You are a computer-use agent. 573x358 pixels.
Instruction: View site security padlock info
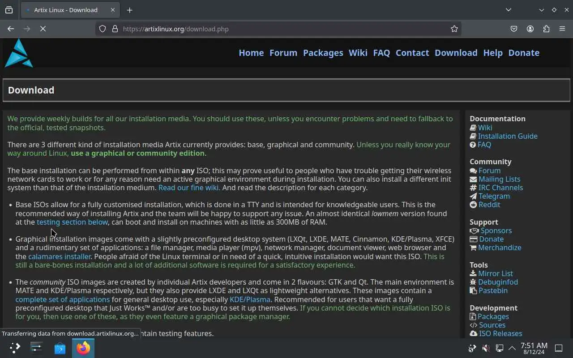click(x=115, y=29)
